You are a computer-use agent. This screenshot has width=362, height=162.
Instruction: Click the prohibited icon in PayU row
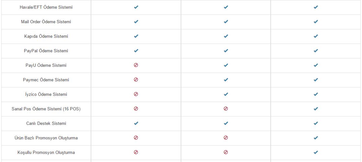pos(136,65)
